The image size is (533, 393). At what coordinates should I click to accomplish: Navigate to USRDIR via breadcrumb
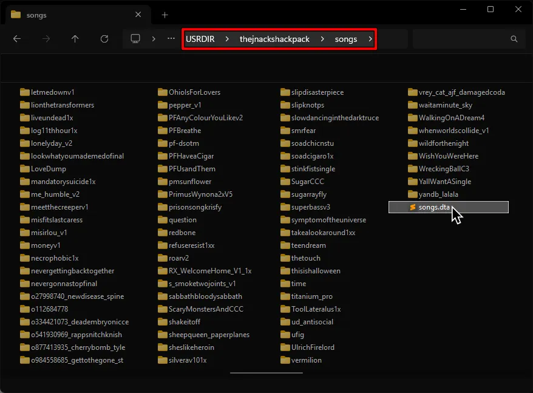pos(200,39)
